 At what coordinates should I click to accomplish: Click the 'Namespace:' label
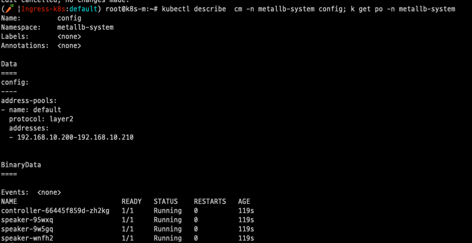21,28
